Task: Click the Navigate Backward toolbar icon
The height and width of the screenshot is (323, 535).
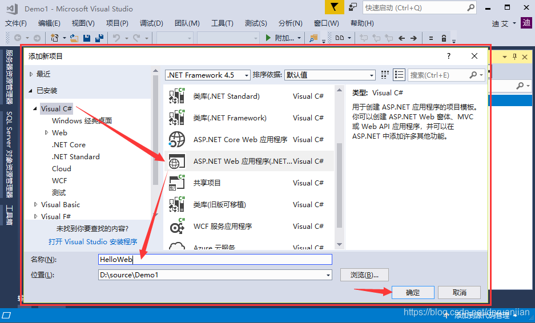Action: 18,38
